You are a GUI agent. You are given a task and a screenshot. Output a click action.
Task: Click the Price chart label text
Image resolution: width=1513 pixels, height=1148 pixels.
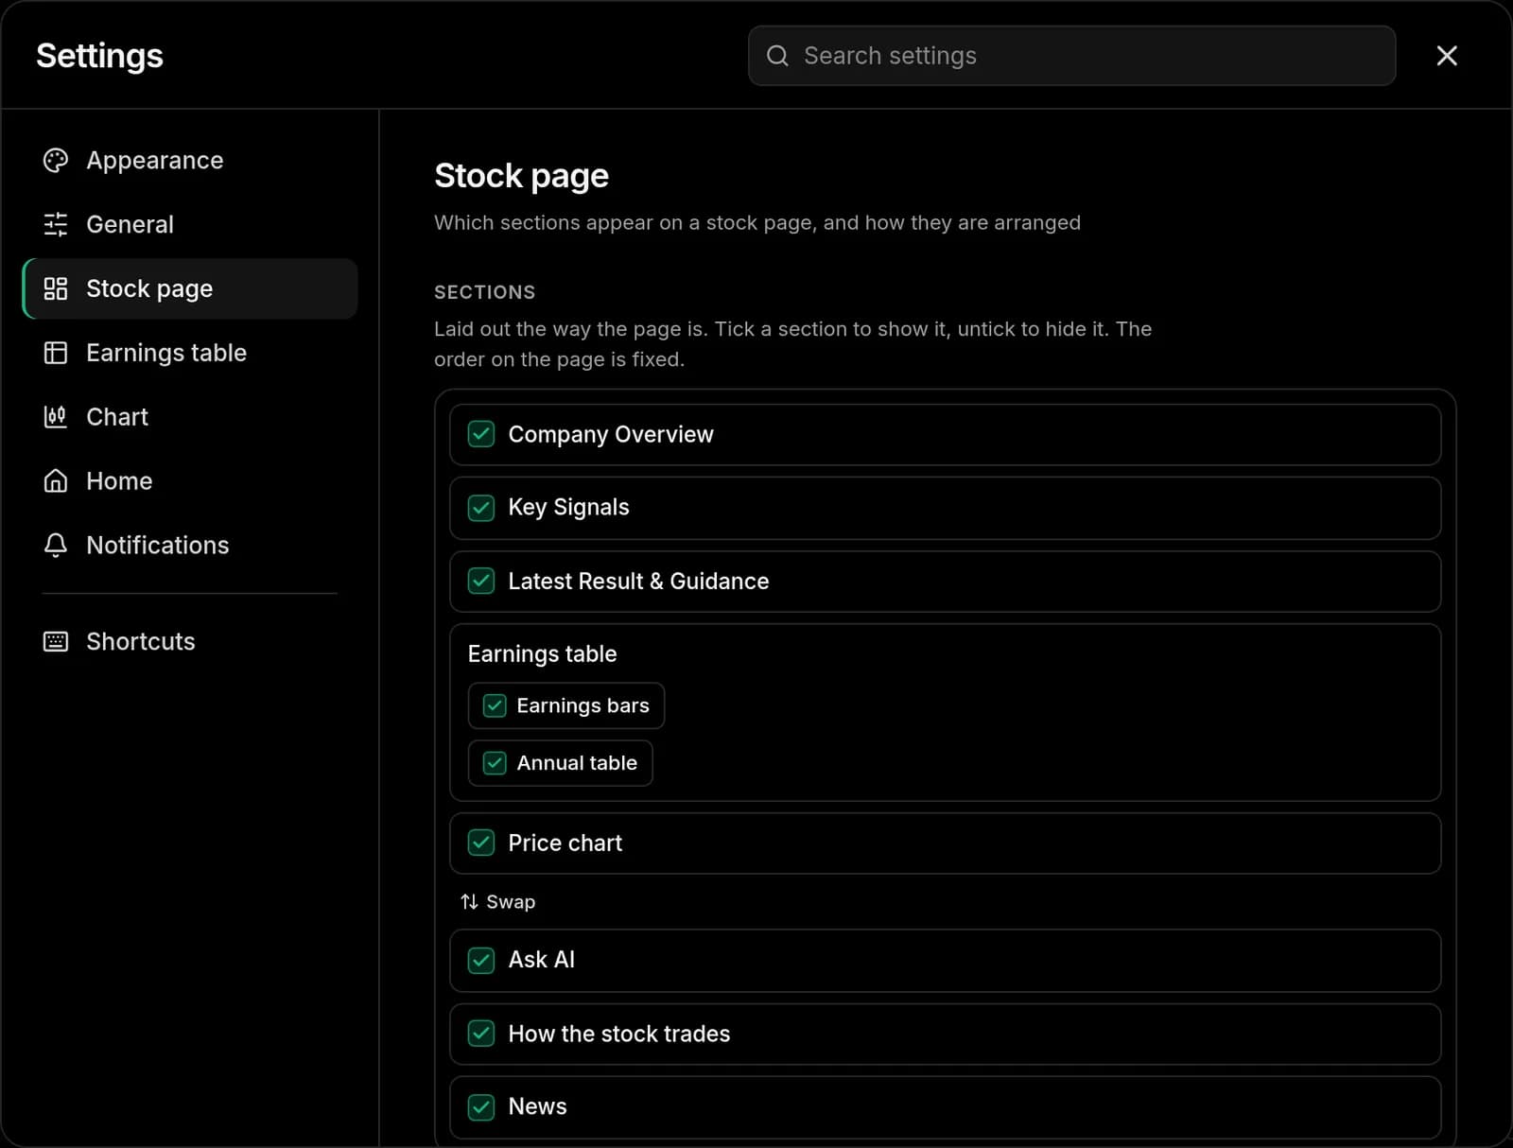click(565, 844)
